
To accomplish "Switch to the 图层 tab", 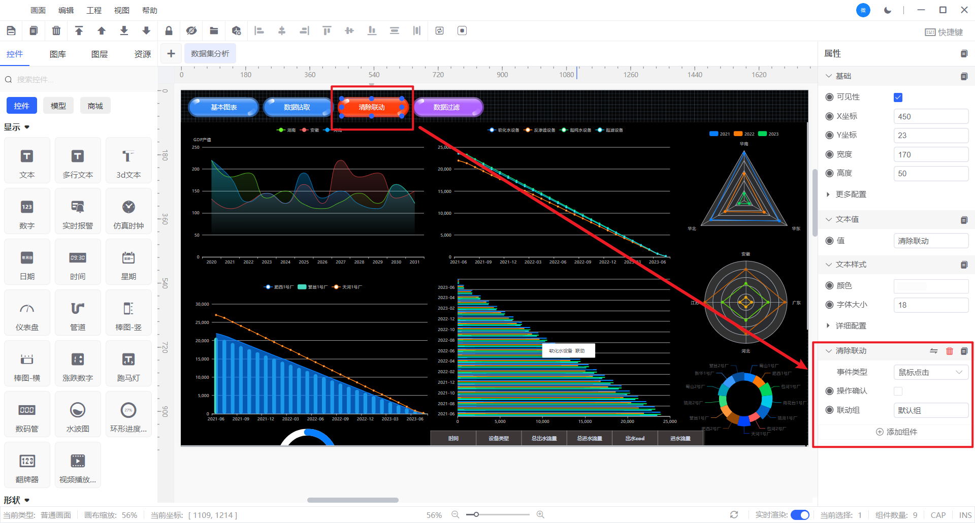I will pyautogui.click(x=100, y=54).
